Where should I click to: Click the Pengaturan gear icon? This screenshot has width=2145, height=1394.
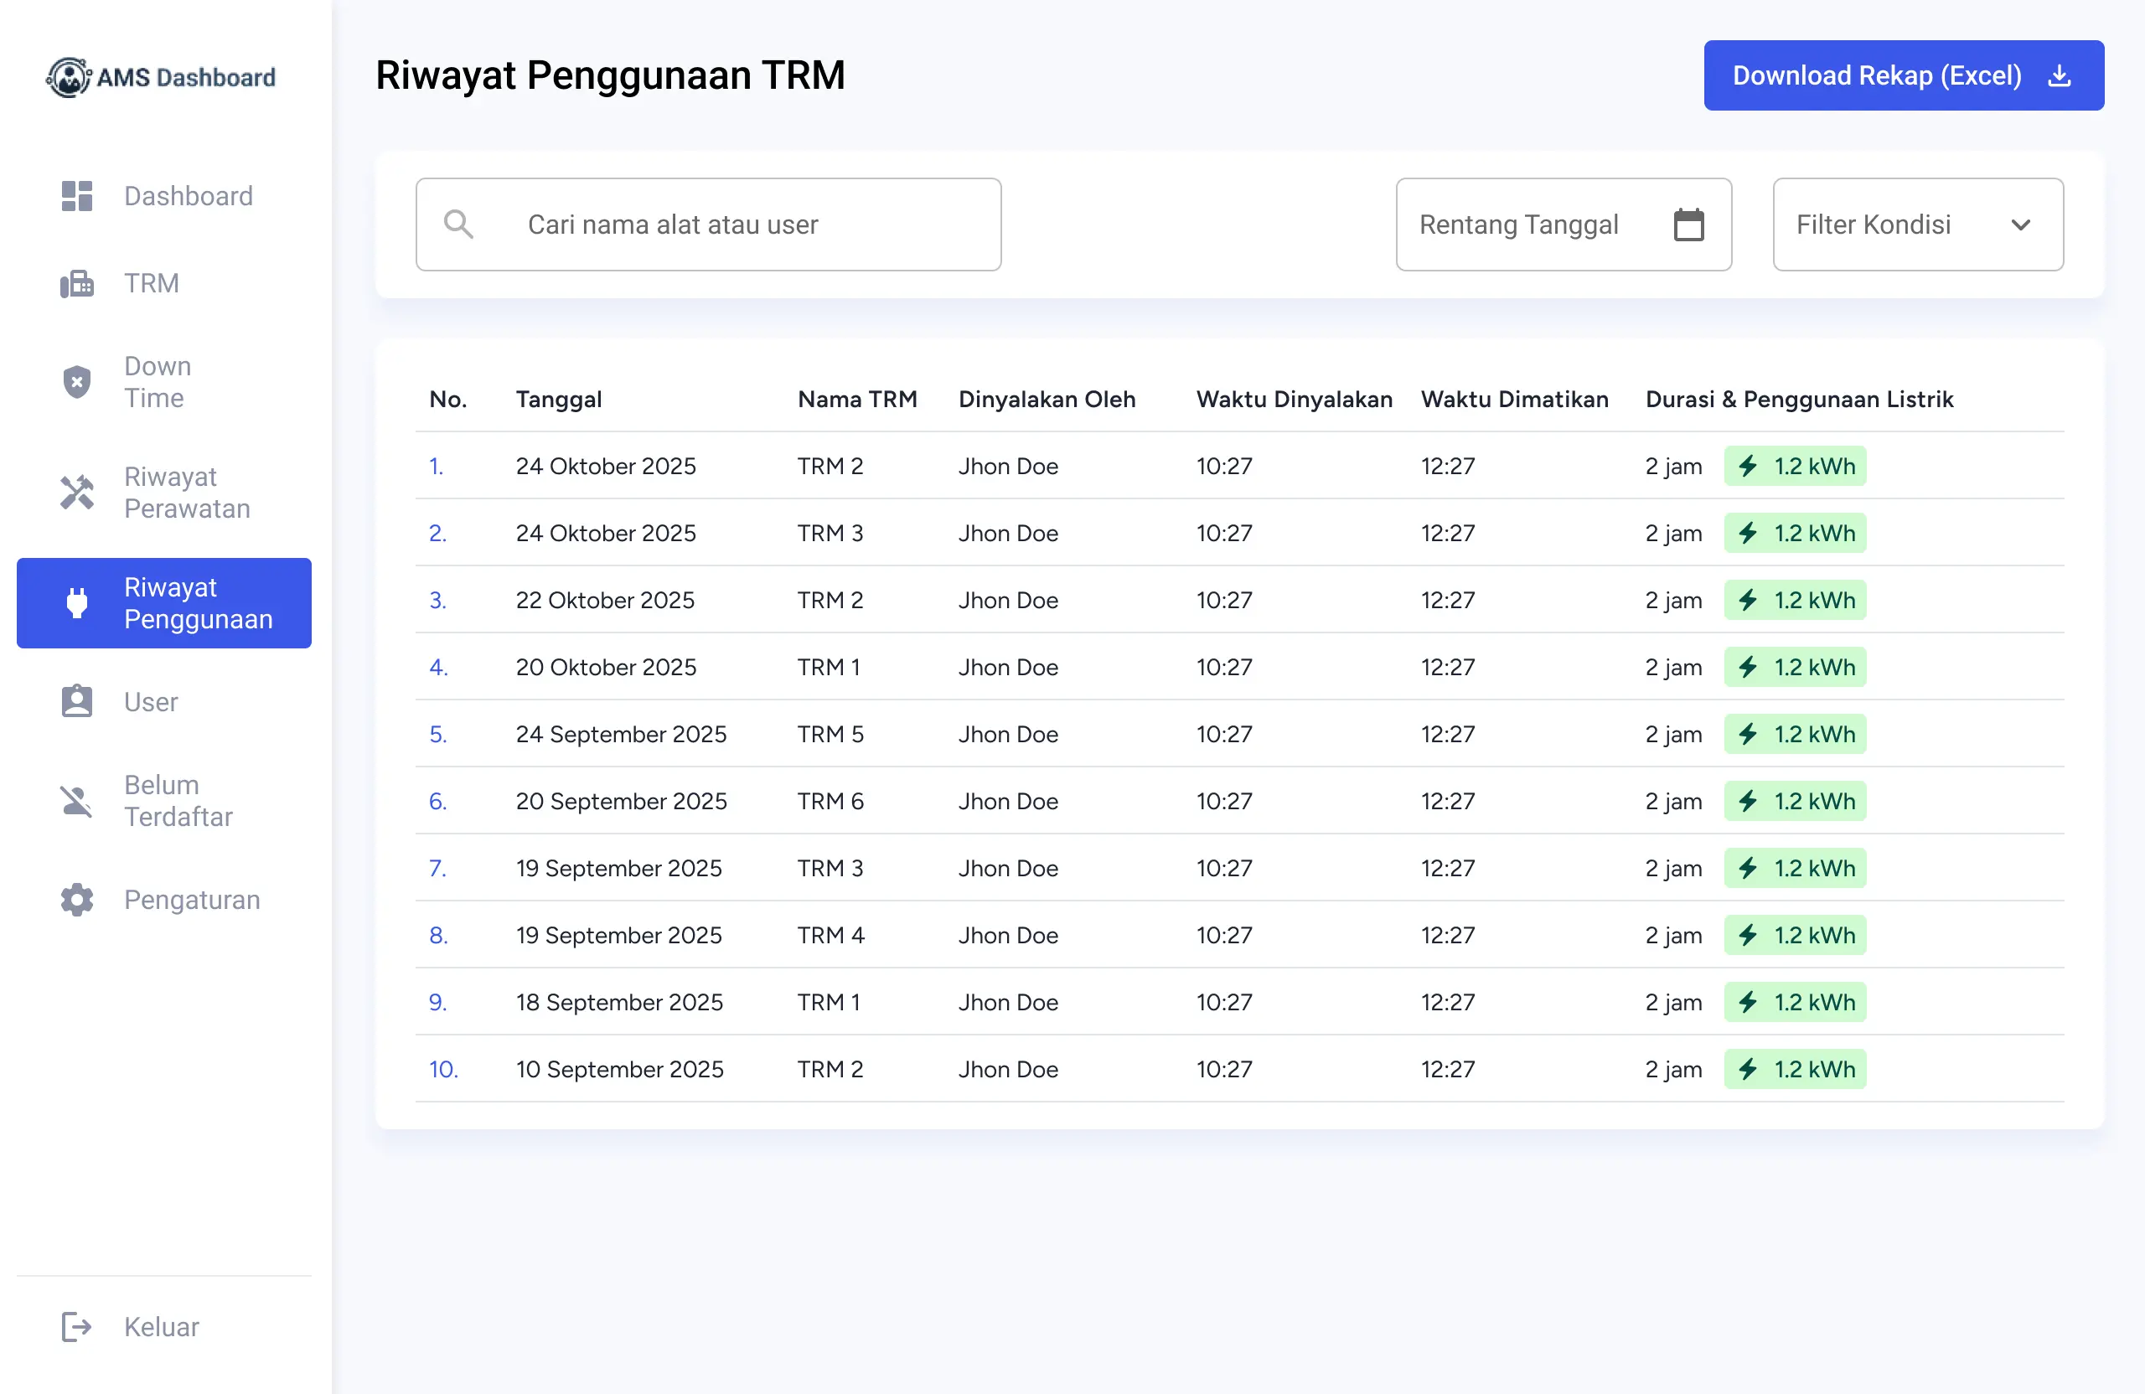pos(76,899)
